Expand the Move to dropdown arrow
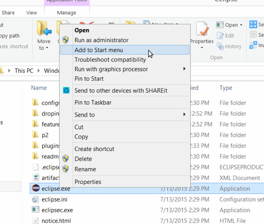The height and width of the screenshot is (224, 264). pyautogui.click(x=47, y=48)
